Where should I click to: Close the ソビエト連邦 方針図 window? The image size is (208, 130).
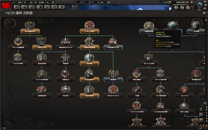pos(204,13)
